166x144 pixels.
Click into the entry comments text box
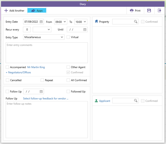pos(47,52)
